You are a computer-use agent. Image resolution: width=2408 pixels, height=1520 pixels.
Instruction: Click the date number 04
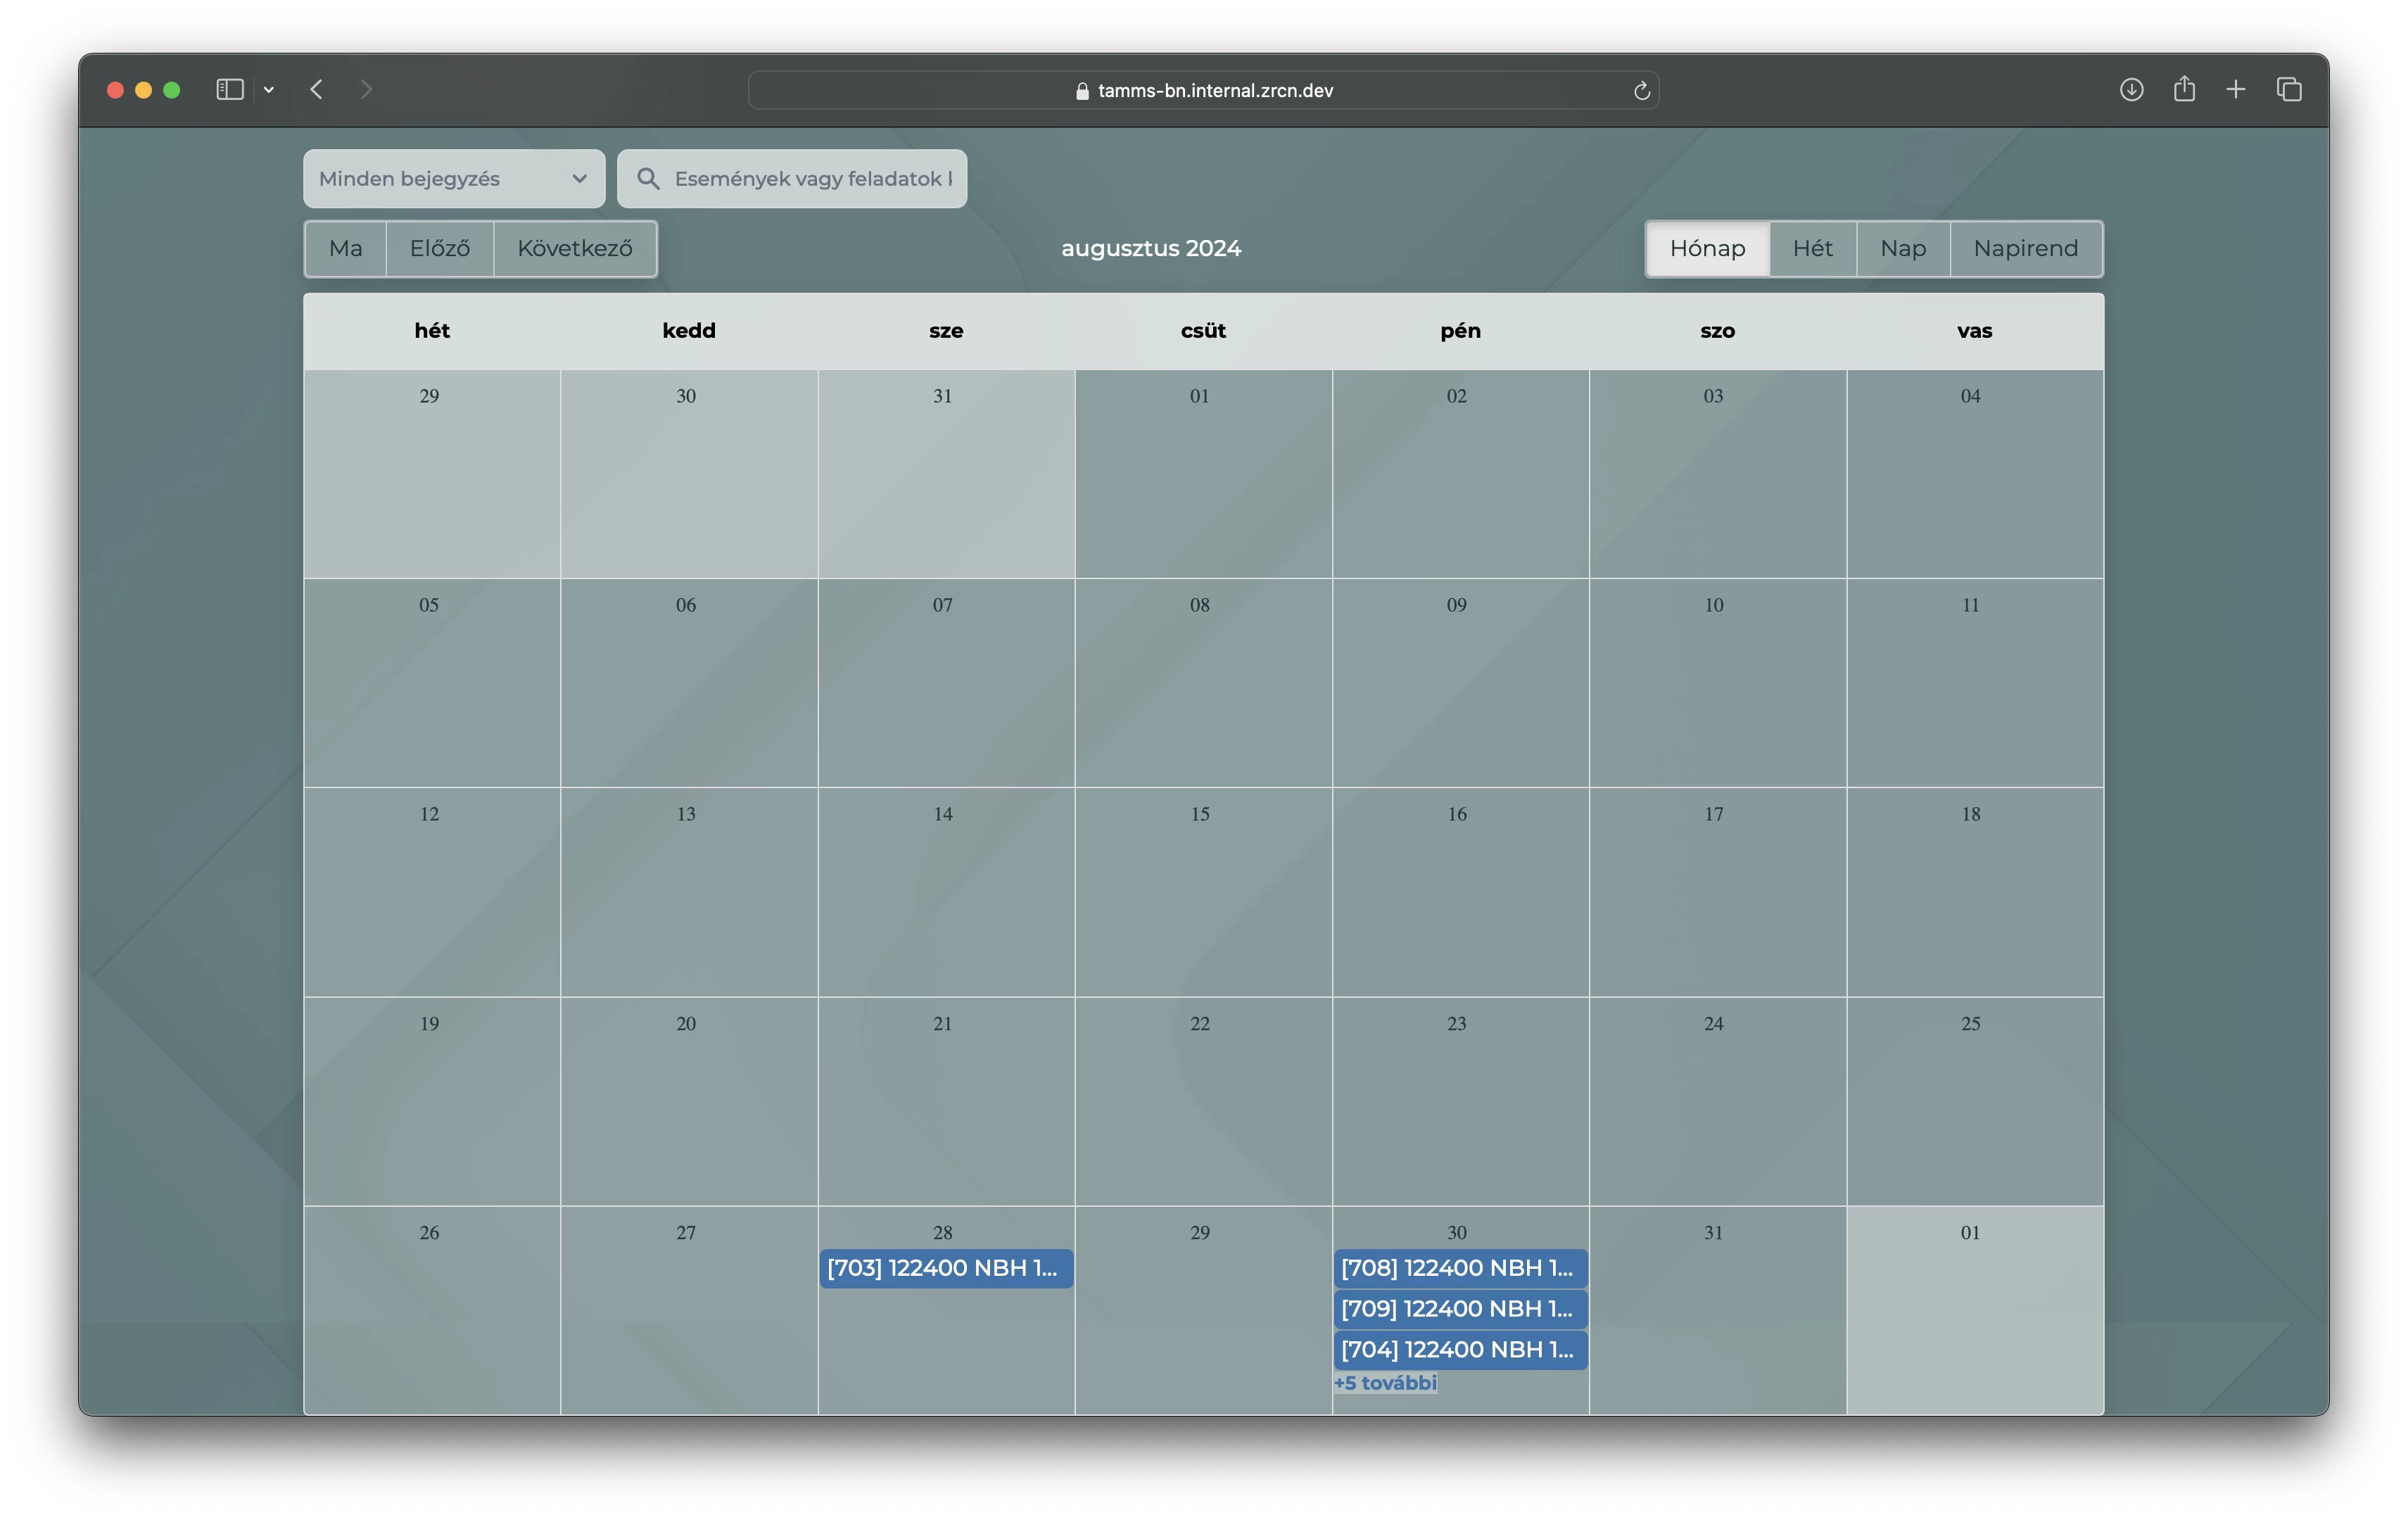pyautogui.click(x=1971, y=396)
